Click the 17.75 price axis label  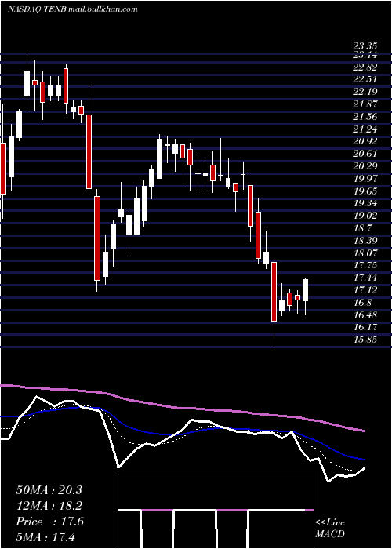coord(365,265)
